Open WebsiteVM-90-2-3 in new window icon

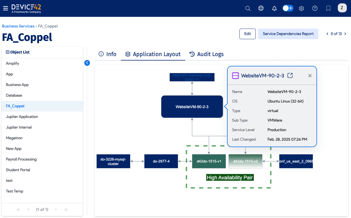(290, 75)
